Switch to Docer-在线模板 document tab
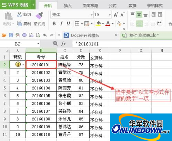This screenshot has height=141, width=172. [85, 35]
